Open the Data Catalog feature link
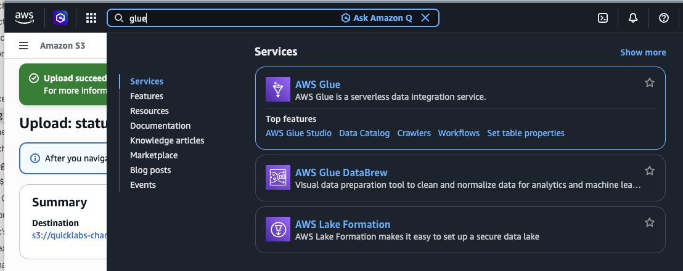This screenshot has height=271, width=683. (x=364, y=133)
